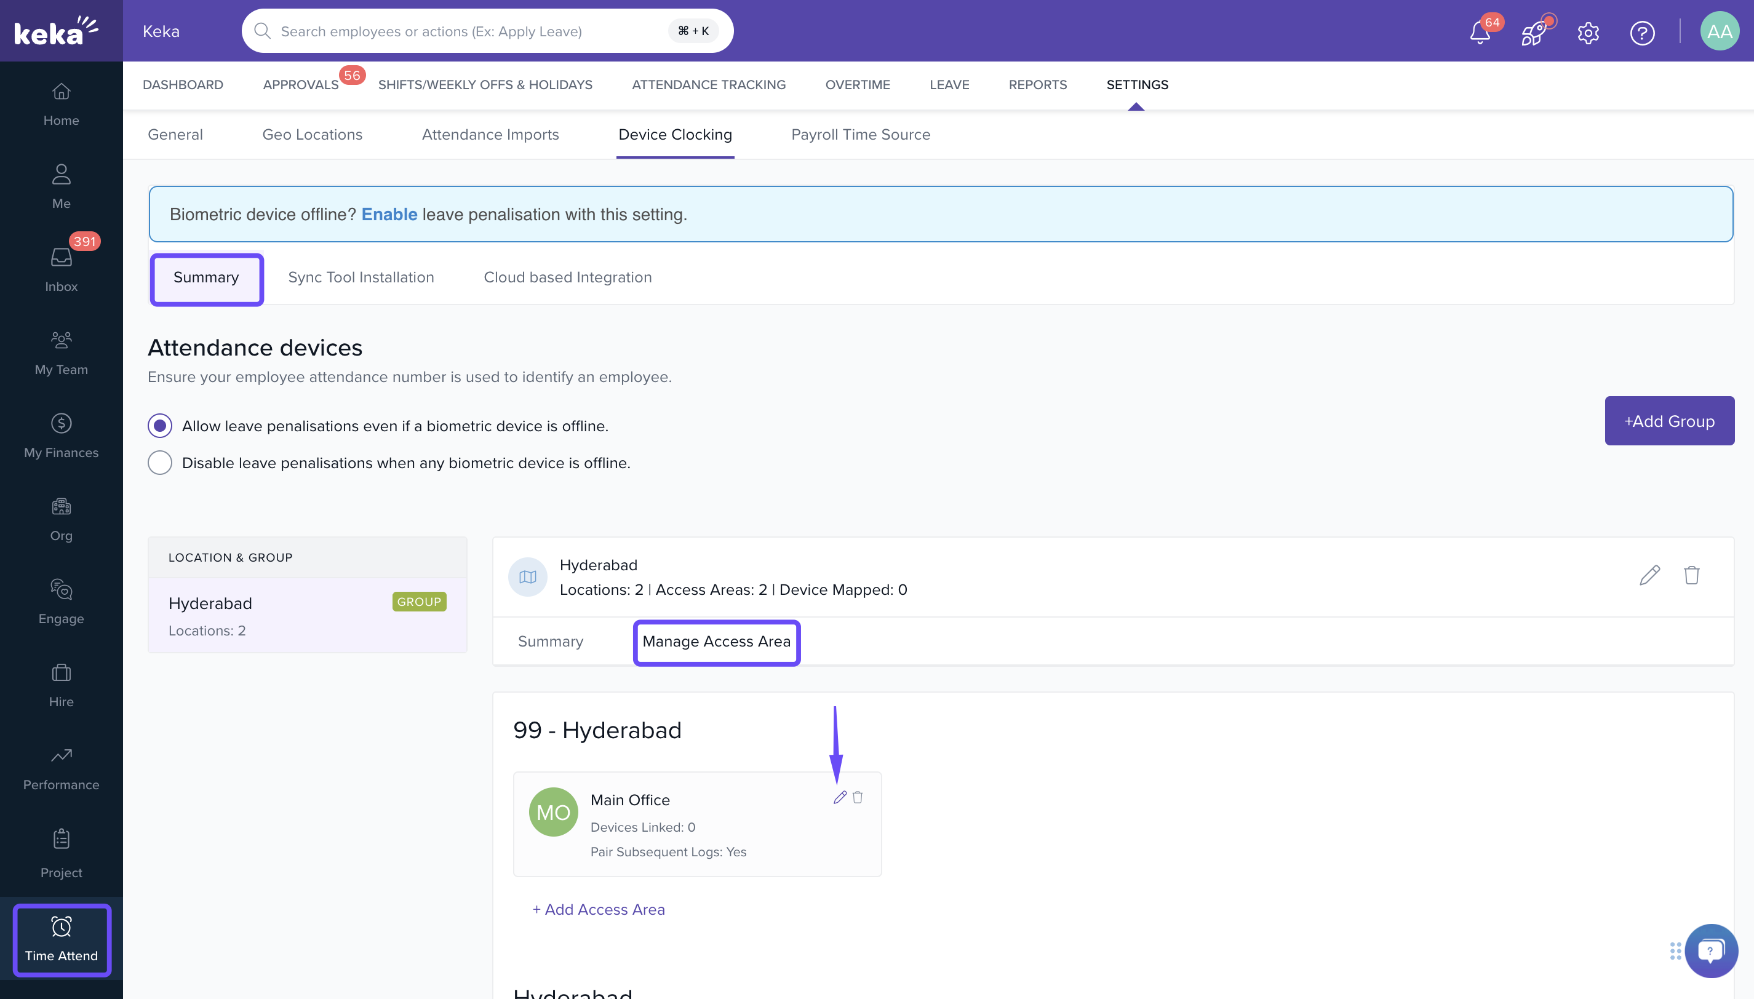This screenshot has height=999, width=1754.
Task: Switch to Geo Locations tab
Action: (313, 135)
